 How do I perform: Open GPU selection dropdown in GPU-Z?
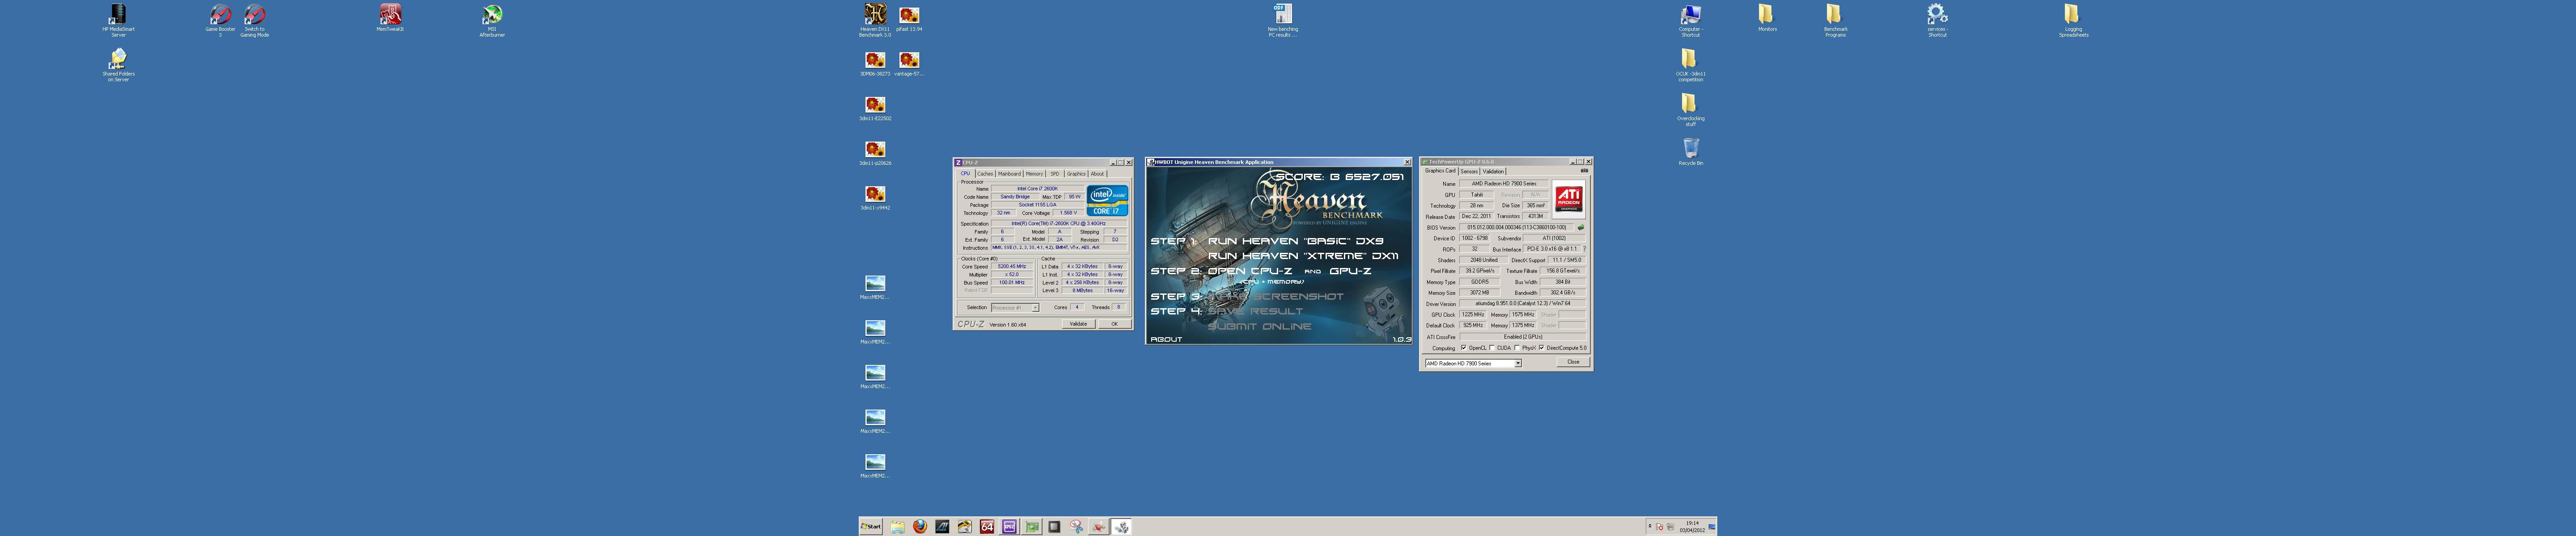(1473, 363)
